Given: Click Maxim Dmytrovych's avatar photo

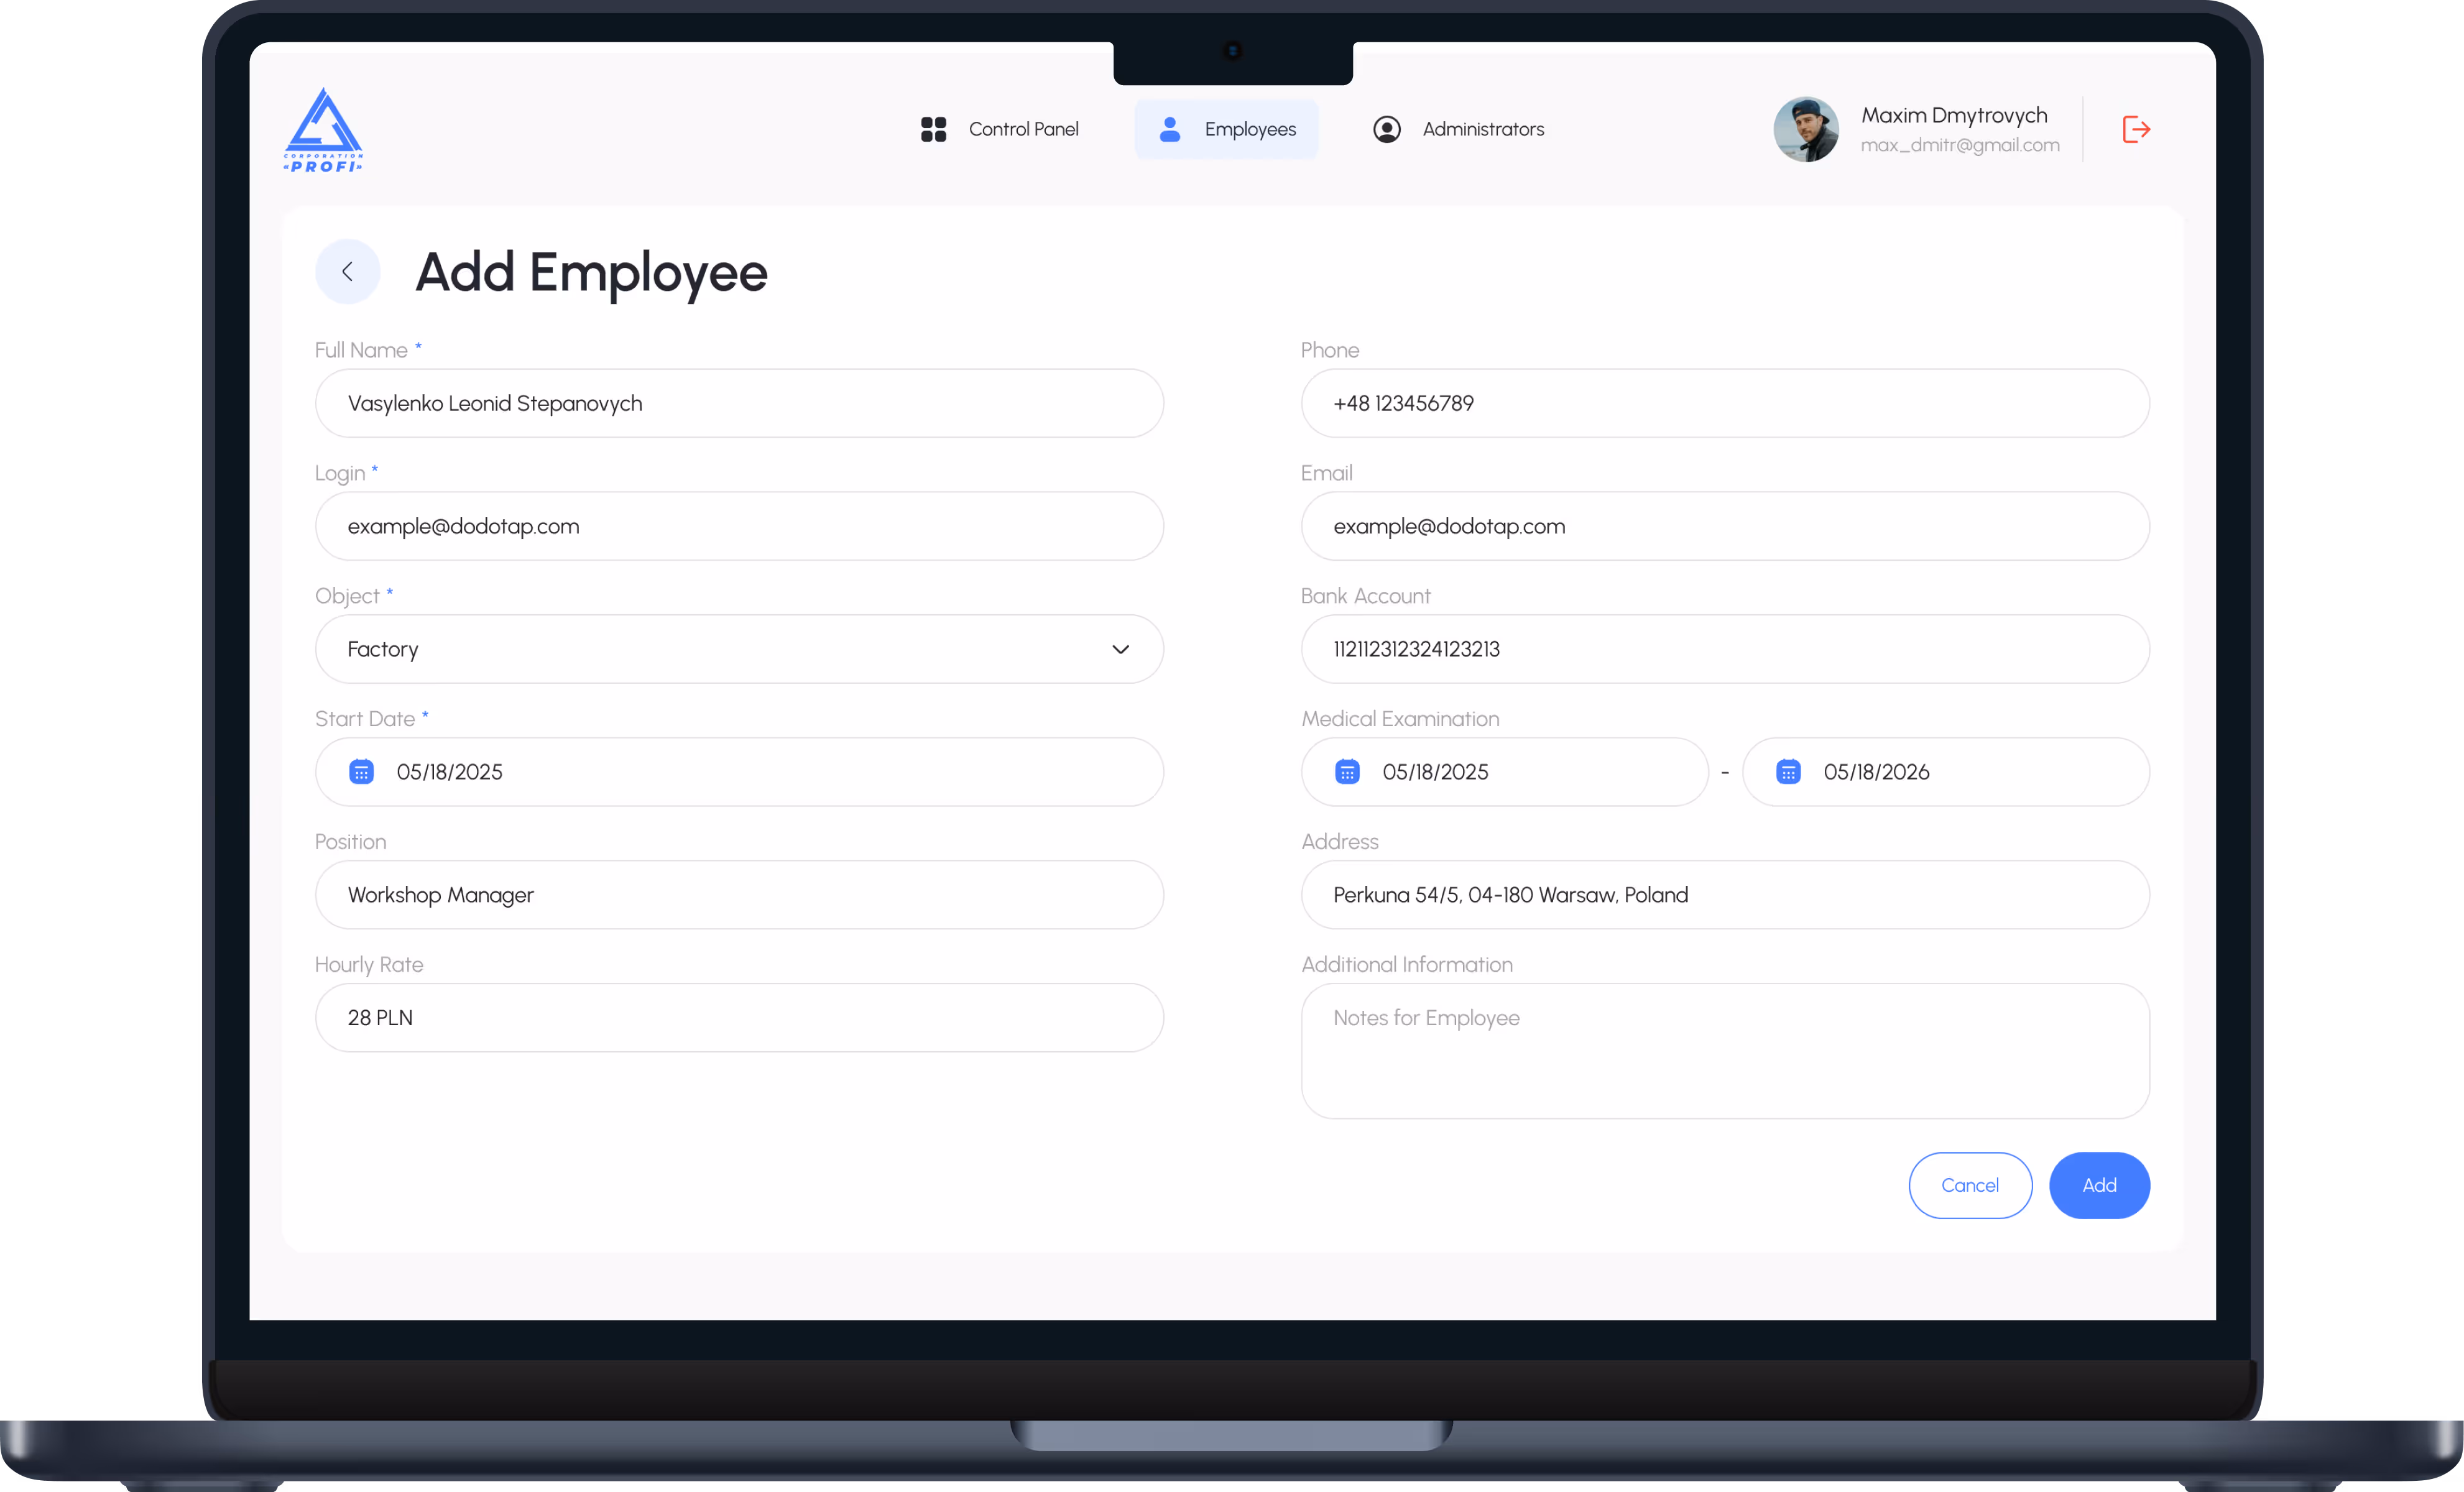Looking at the screenshot, I should click(x=1805, y=129).
